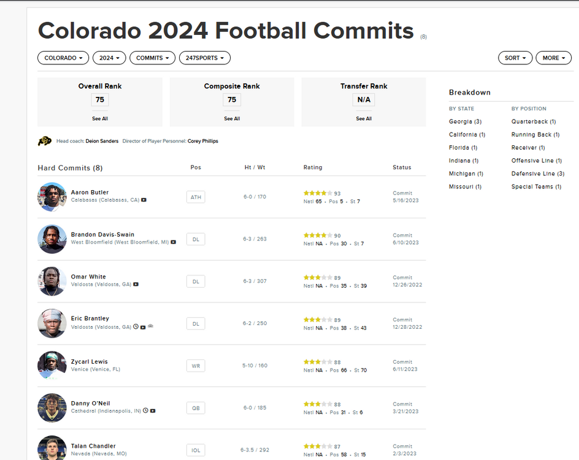579x460 pixels.
Task: Click the Colorado Buffaloes logo icon
Action: pos(45,141)
